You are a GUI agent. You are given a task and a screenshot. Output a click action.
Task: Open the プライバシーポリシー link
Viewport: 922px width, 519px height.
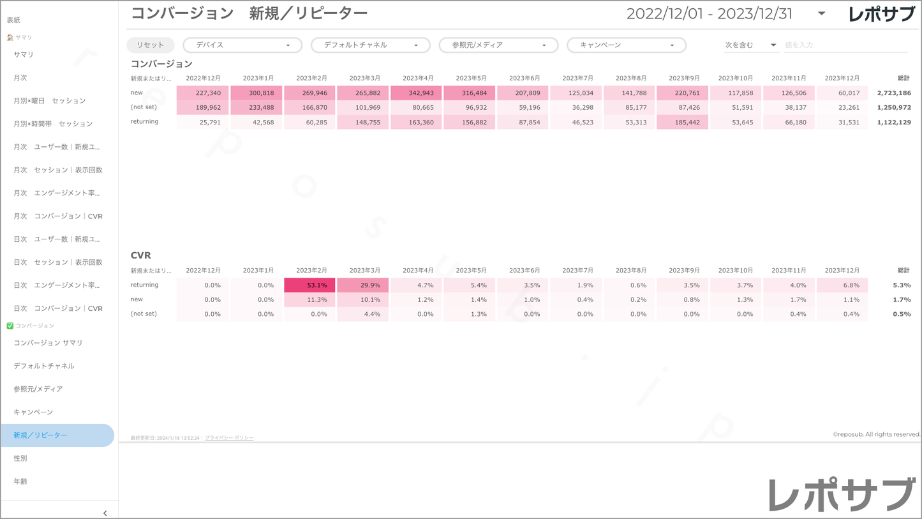(229, 438)
